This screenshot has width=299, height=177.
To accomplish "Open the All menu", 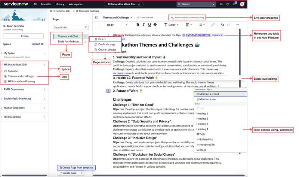I will click(x=35, y=4).
